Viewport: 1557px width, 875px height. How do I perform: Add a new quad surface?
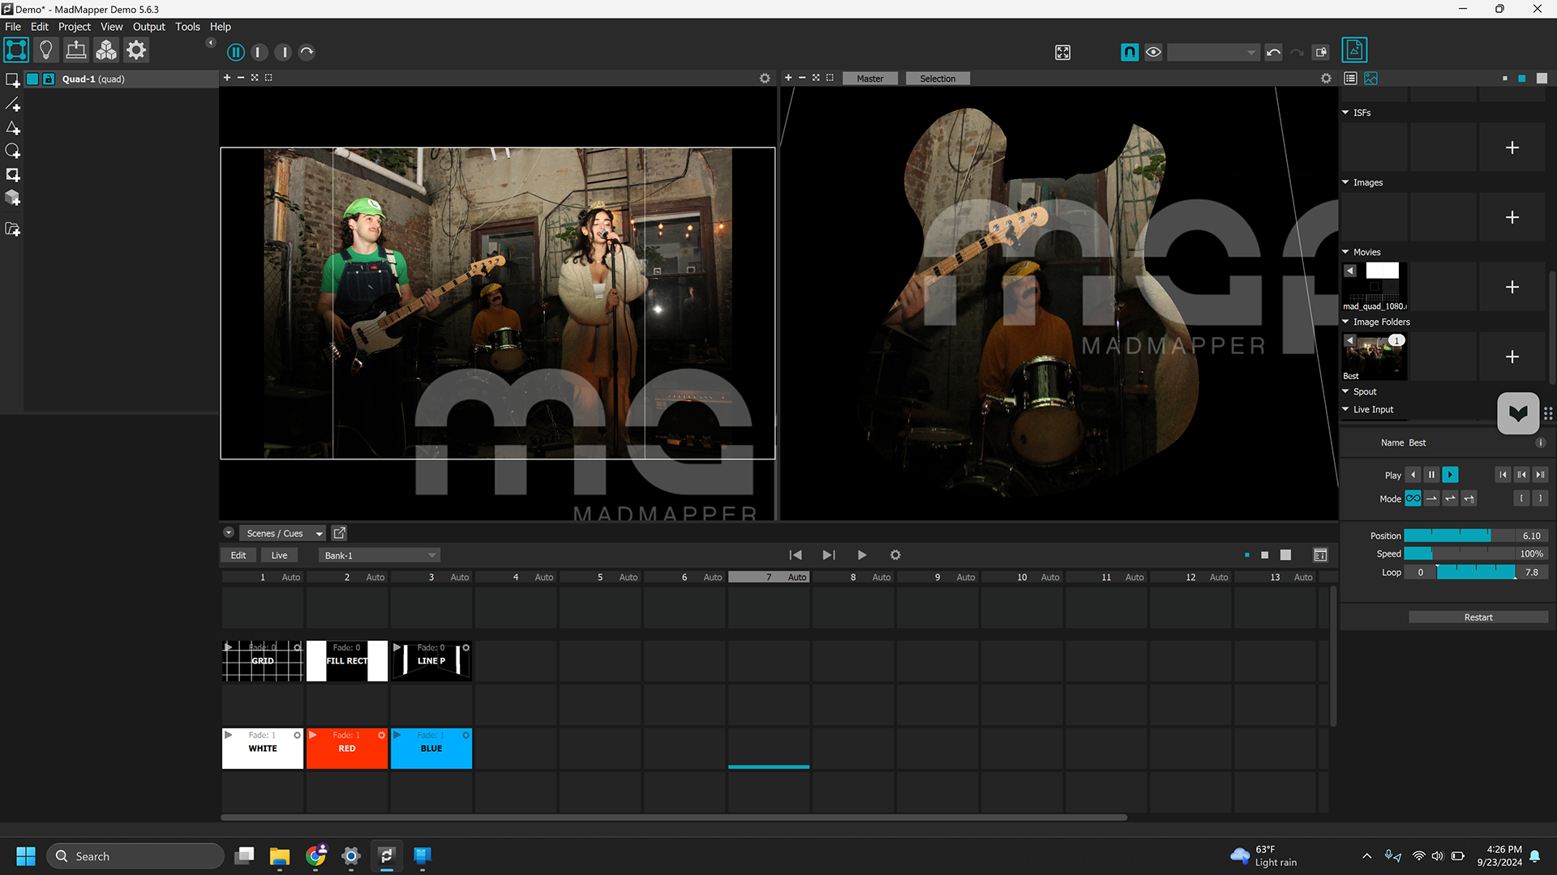(13, 80)
